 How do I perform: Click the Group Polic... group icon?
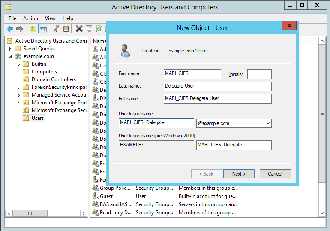point(96,188)
